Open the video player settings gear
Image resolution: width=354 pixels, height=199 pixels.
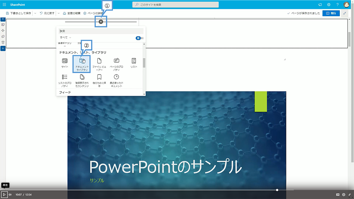point(344,194)
